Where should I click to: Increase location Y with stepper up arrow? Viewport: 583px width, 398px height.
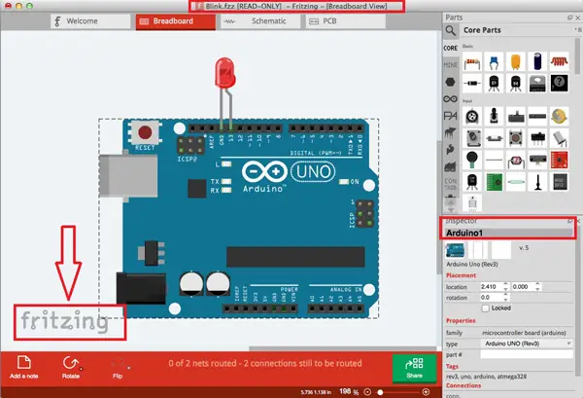537,284
